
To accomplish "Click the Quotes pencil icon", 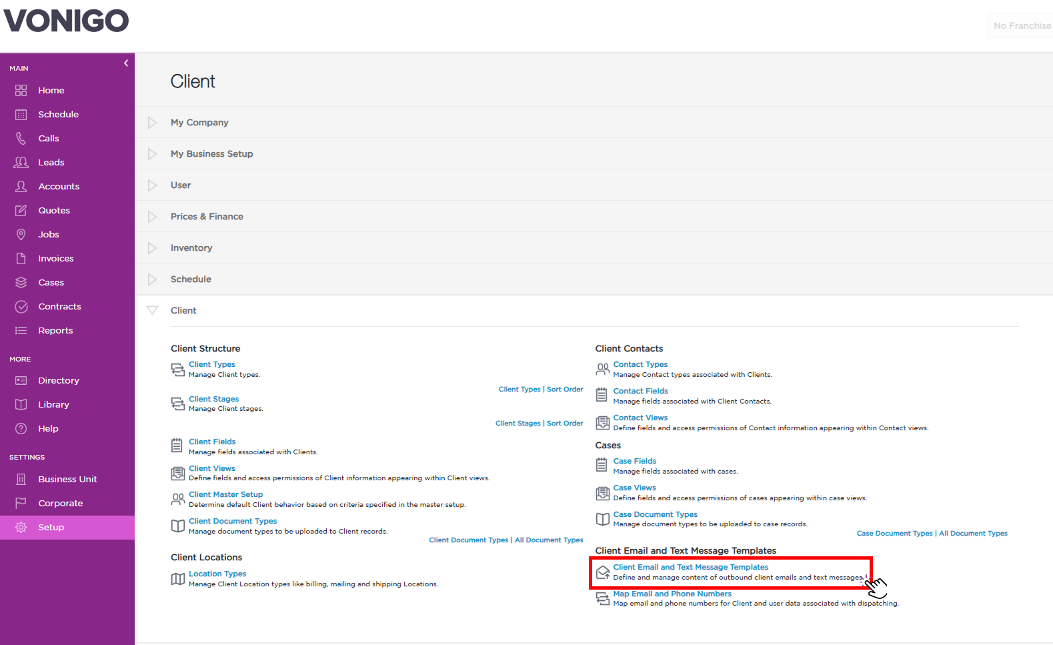I will [x=21, y=210].
